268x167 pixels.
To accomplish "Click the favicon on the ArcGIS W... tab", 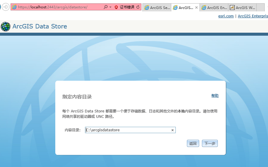I will pos(232,7).
